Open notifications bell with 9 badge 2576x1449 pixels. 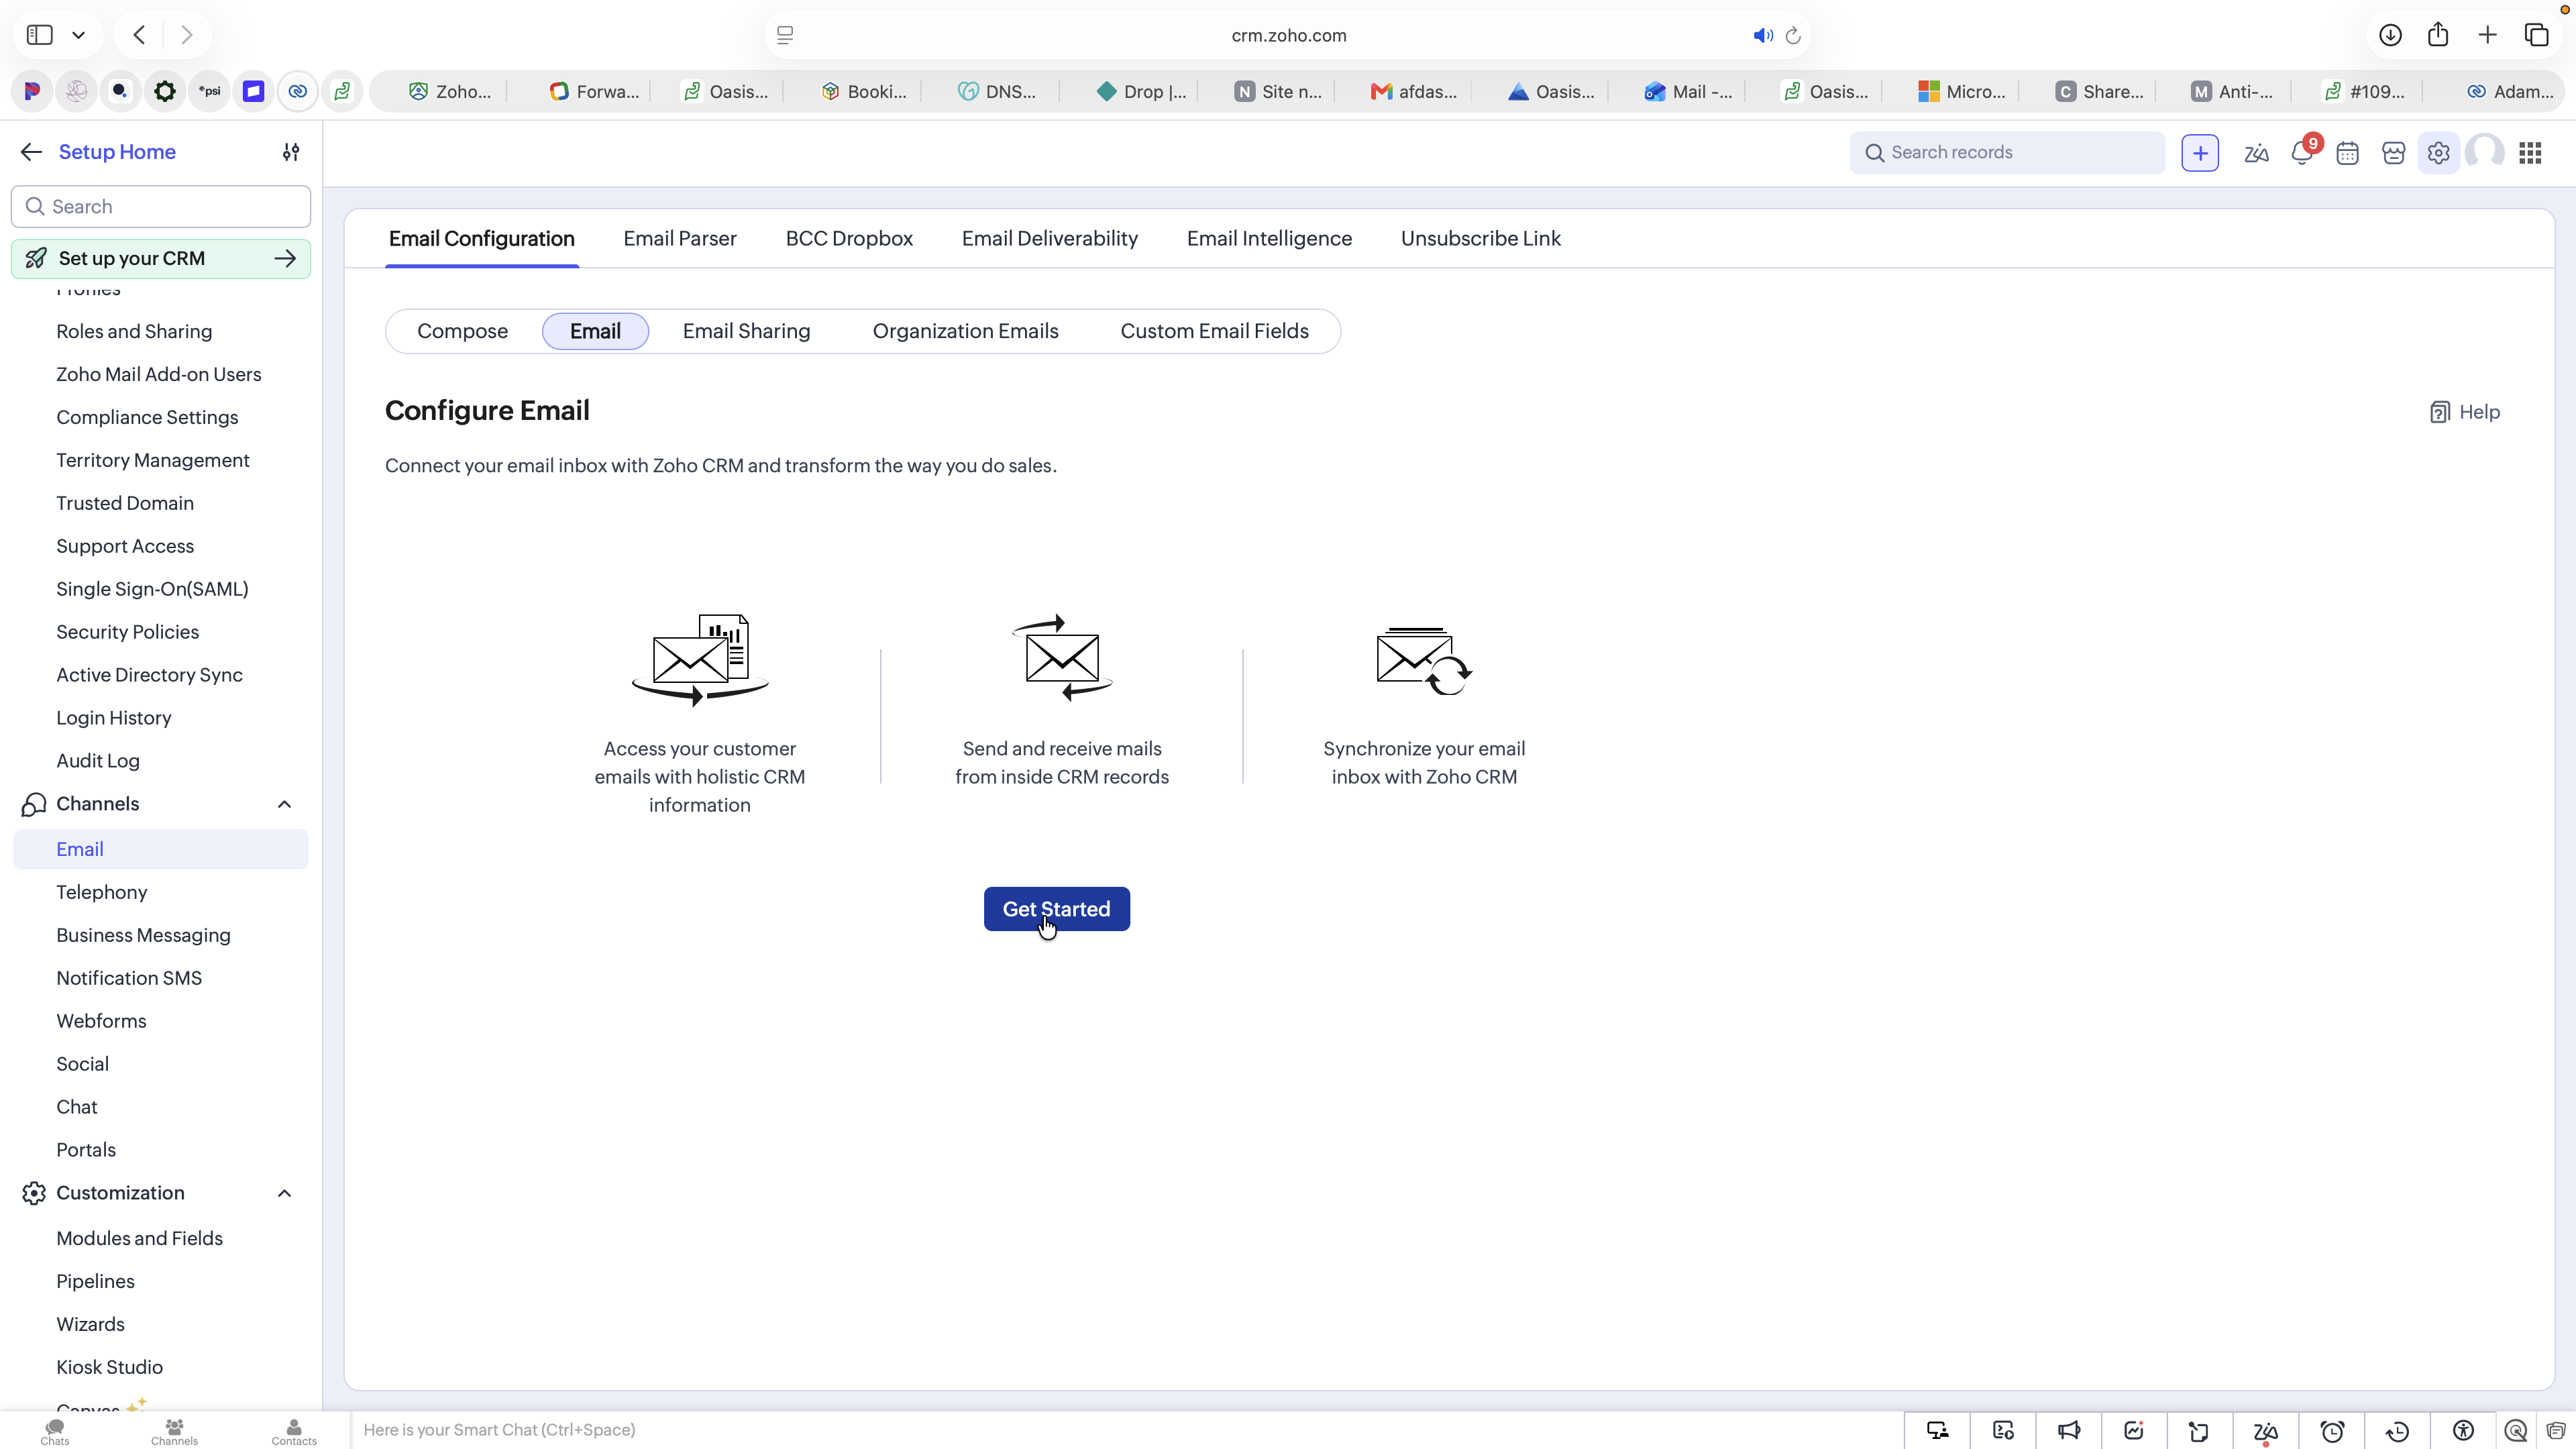pyautogui.click(x=2304, y=152)
